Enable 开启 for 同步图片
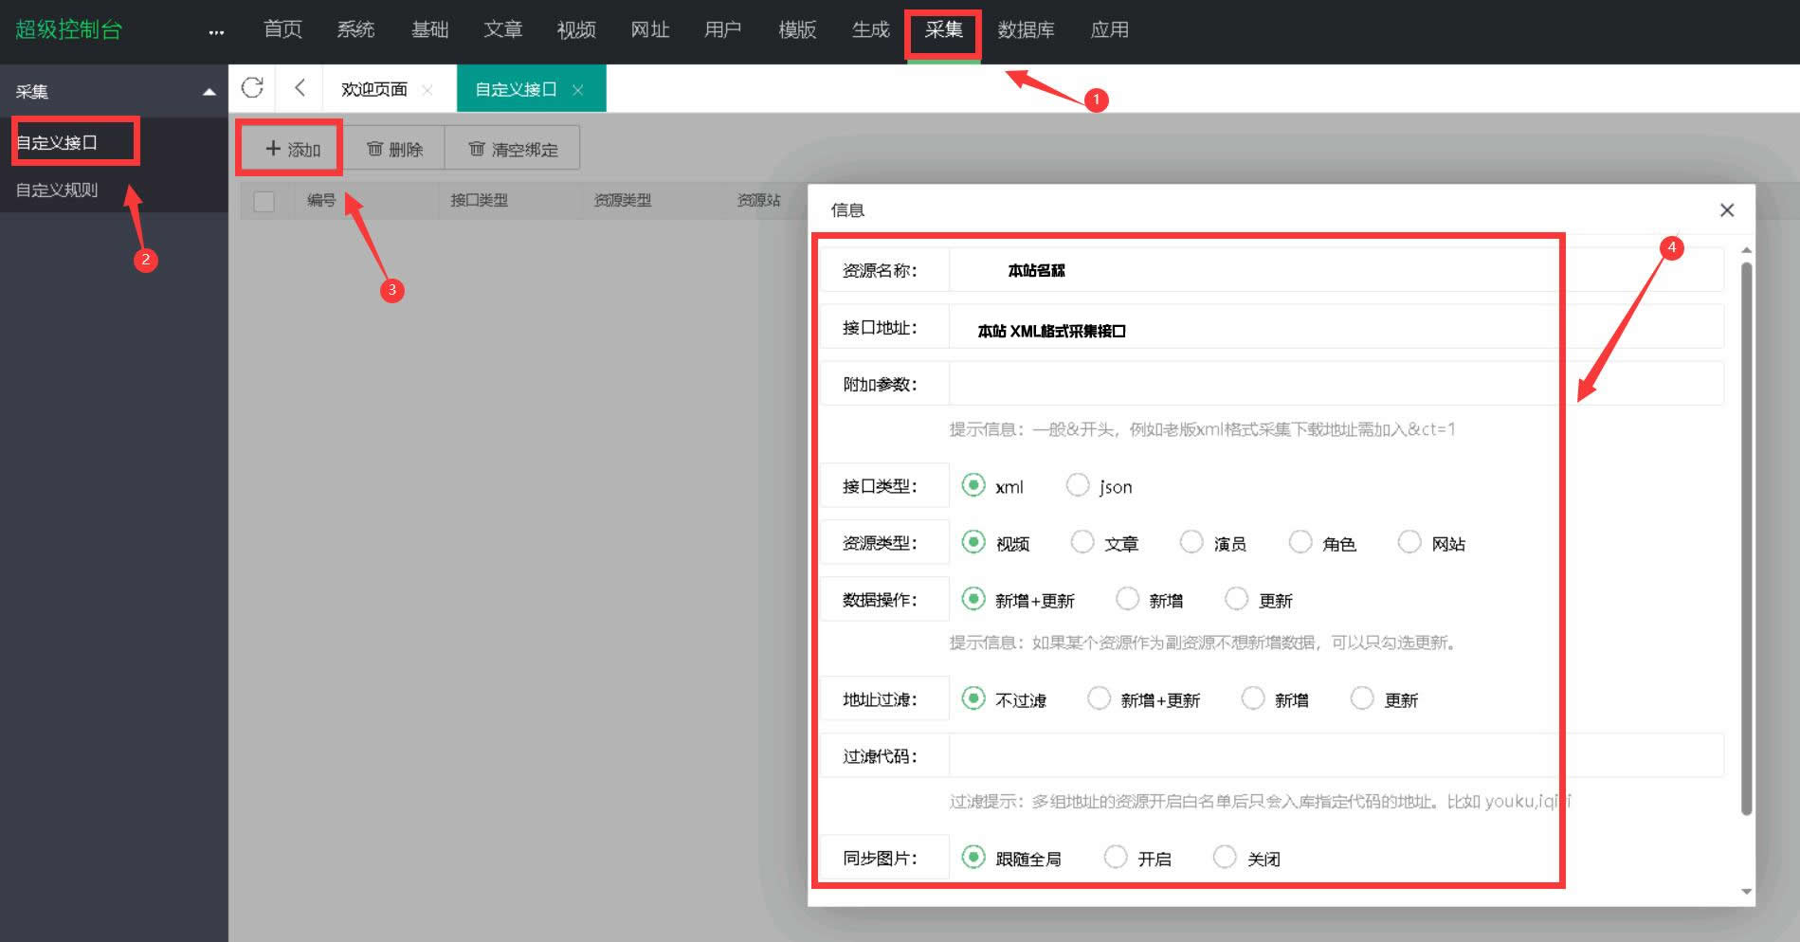Image resolution: width=1800 pixels, height=942 pixels. point(1116,857)
